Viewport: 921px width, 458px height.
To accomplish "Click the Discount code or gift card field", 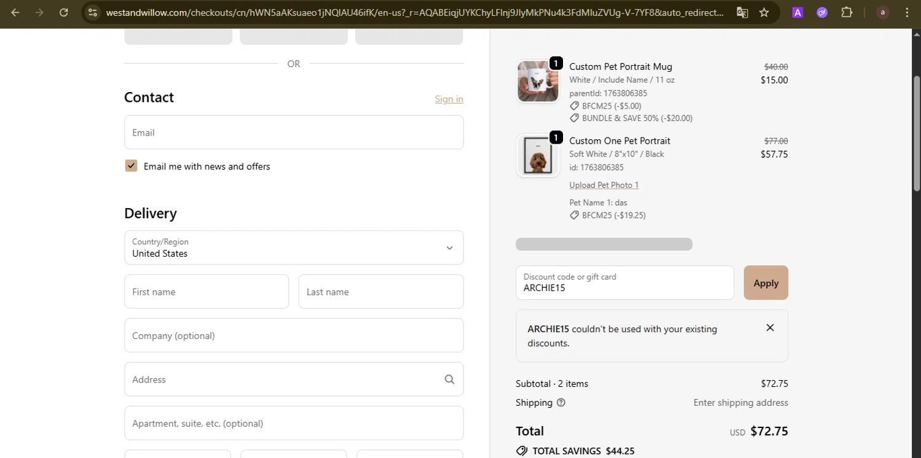I will point(625,282).
